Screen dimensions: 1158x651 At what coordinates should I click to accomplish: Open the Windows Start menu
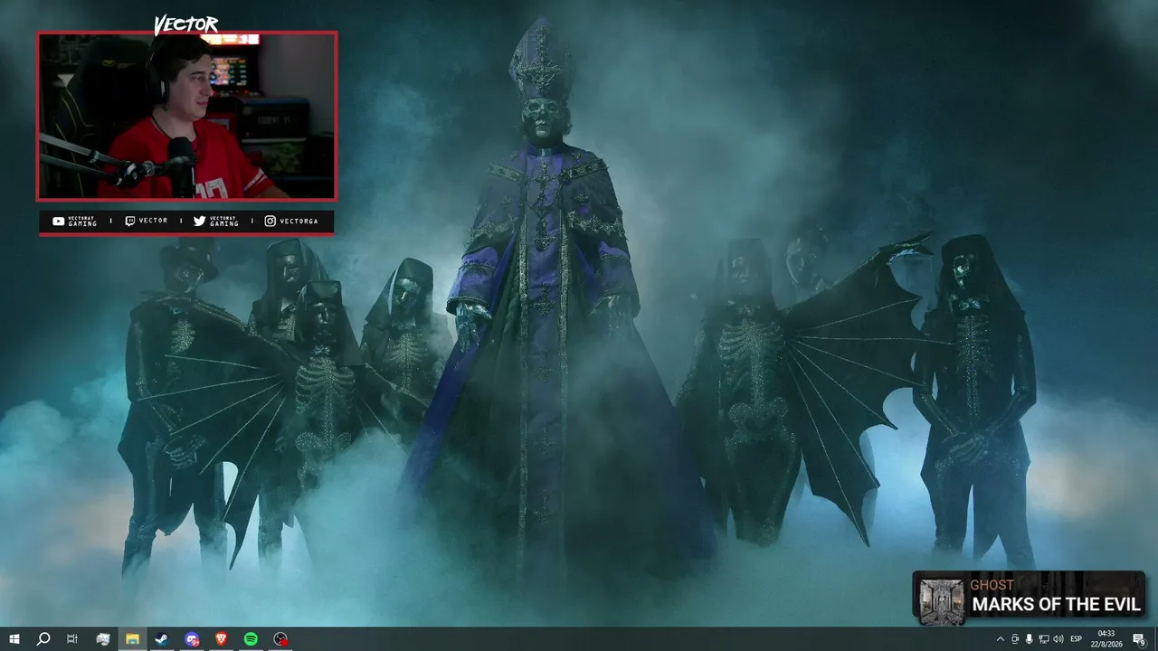[14, 639]
